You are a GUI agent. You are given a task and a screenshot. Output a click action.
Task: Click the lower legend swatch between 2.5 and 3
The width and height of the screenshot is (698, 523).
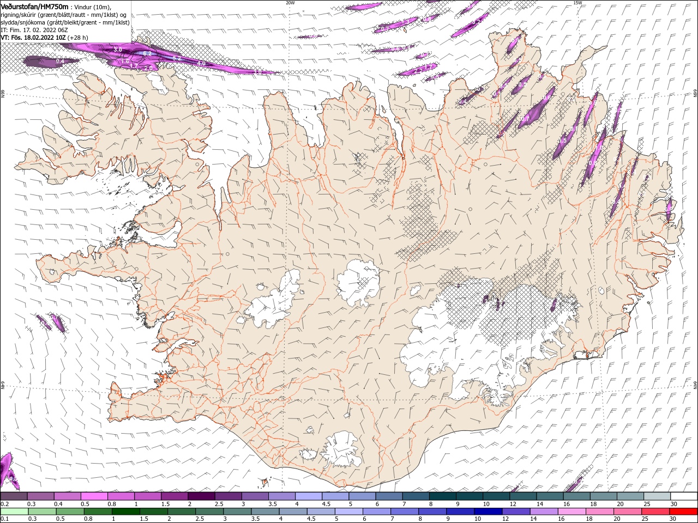(209, 512)
